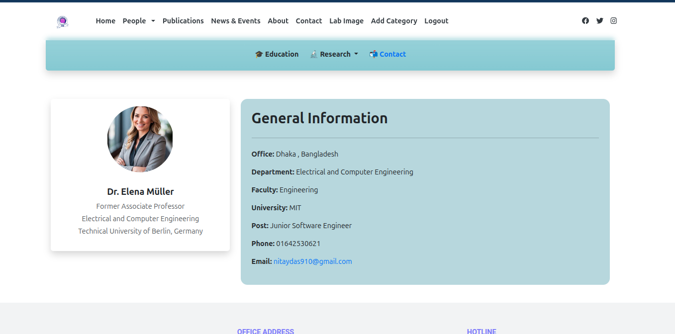Navigate to News & Events
Viewport: 675px width, 334px height.
point(235,21)
